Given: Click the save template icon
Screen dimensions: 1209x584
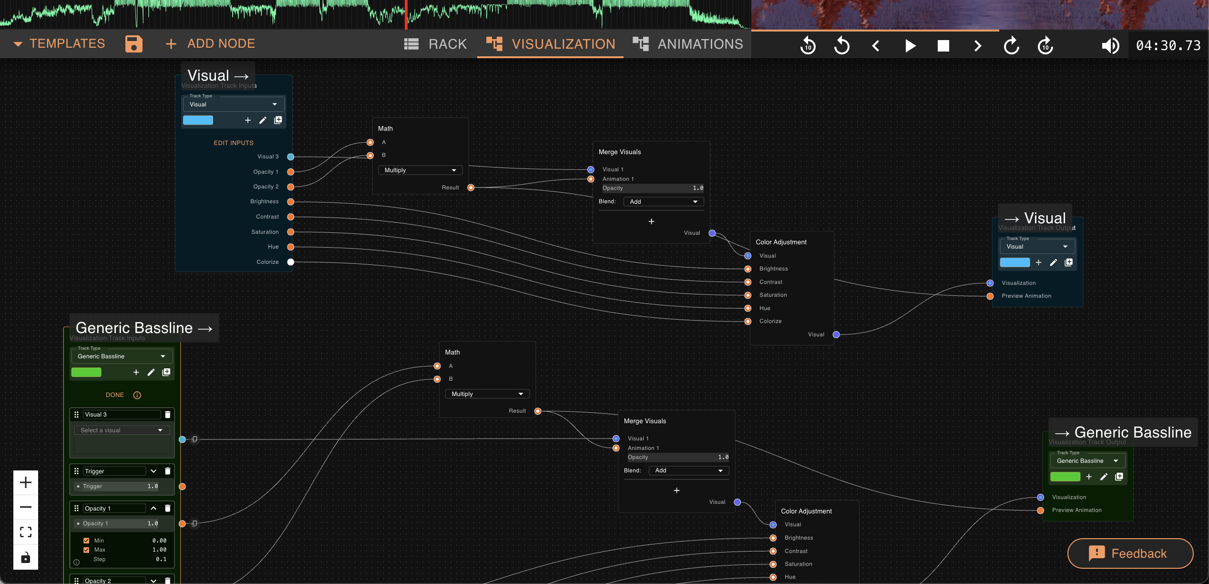Looking at the screenshot, I should (133, 43).
